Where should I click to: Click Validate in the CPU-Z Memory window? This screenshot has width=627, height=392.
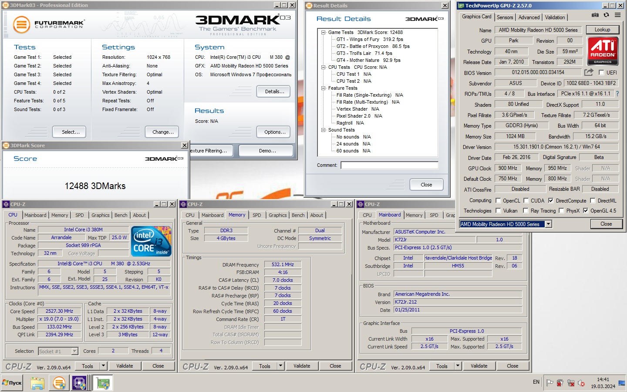point(302,366)
